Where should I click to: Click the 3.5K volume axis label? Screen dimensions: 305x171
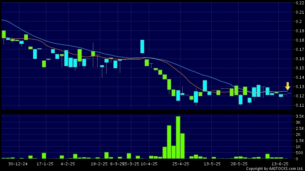click(x=300, y=116)
